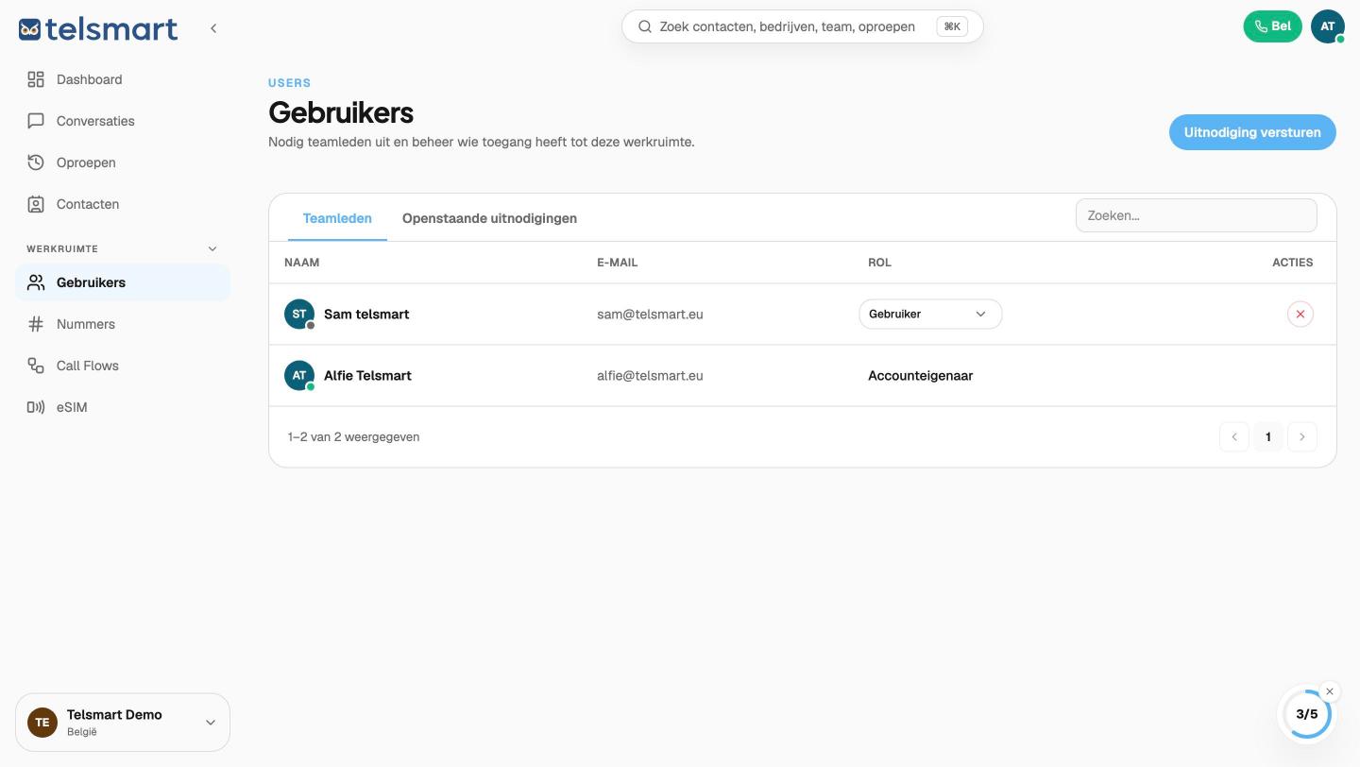Viewport: 1360px width, 767px height.
Task: Select page 1 in pagination
Action: pos(1268,436)
